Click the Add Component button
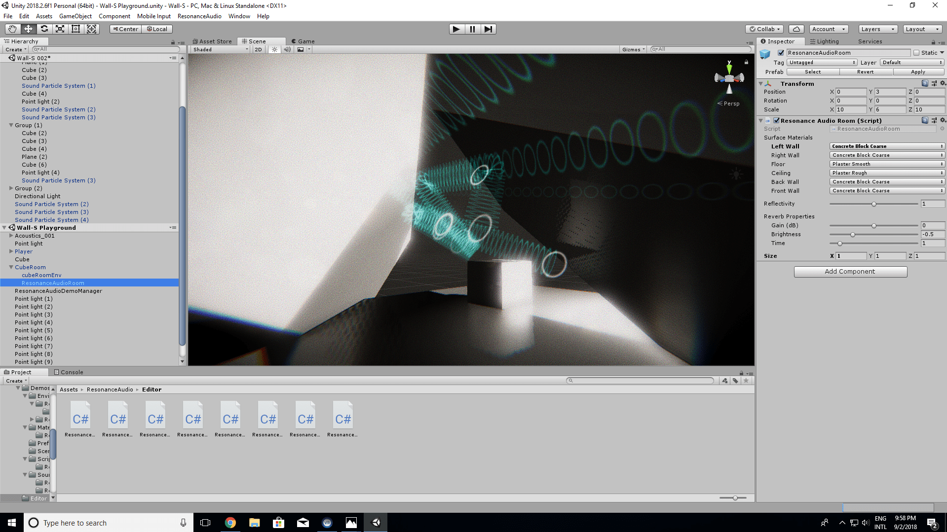947x532 pixels. pyautogui.click(x=850, y=272)
